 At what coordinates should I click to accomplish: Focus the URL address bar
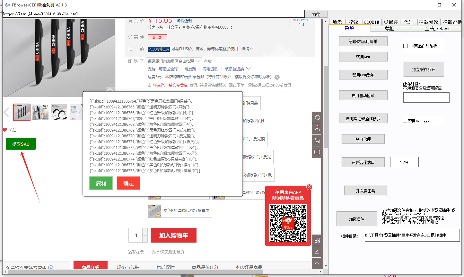point(153,14)
